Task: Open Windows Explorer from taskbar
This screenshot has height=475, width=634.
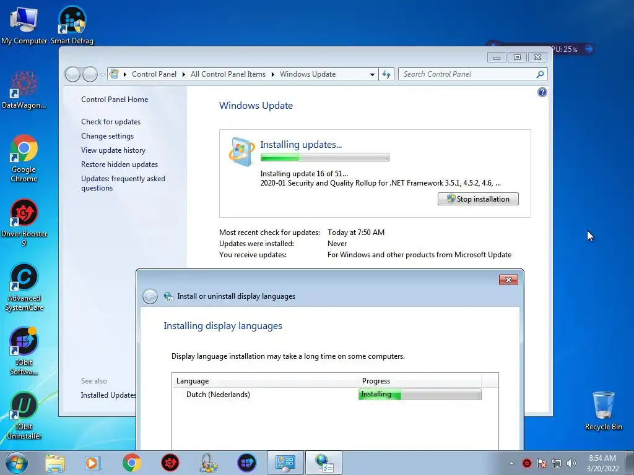Action: pyautogui.click(x=55, y=463)
